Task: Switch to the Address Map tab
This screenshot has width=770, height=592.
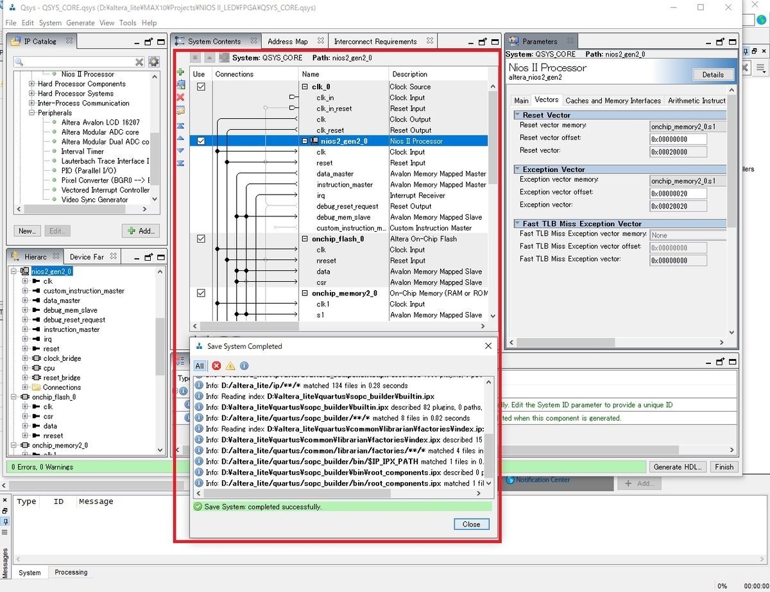Action: (287, 42)
